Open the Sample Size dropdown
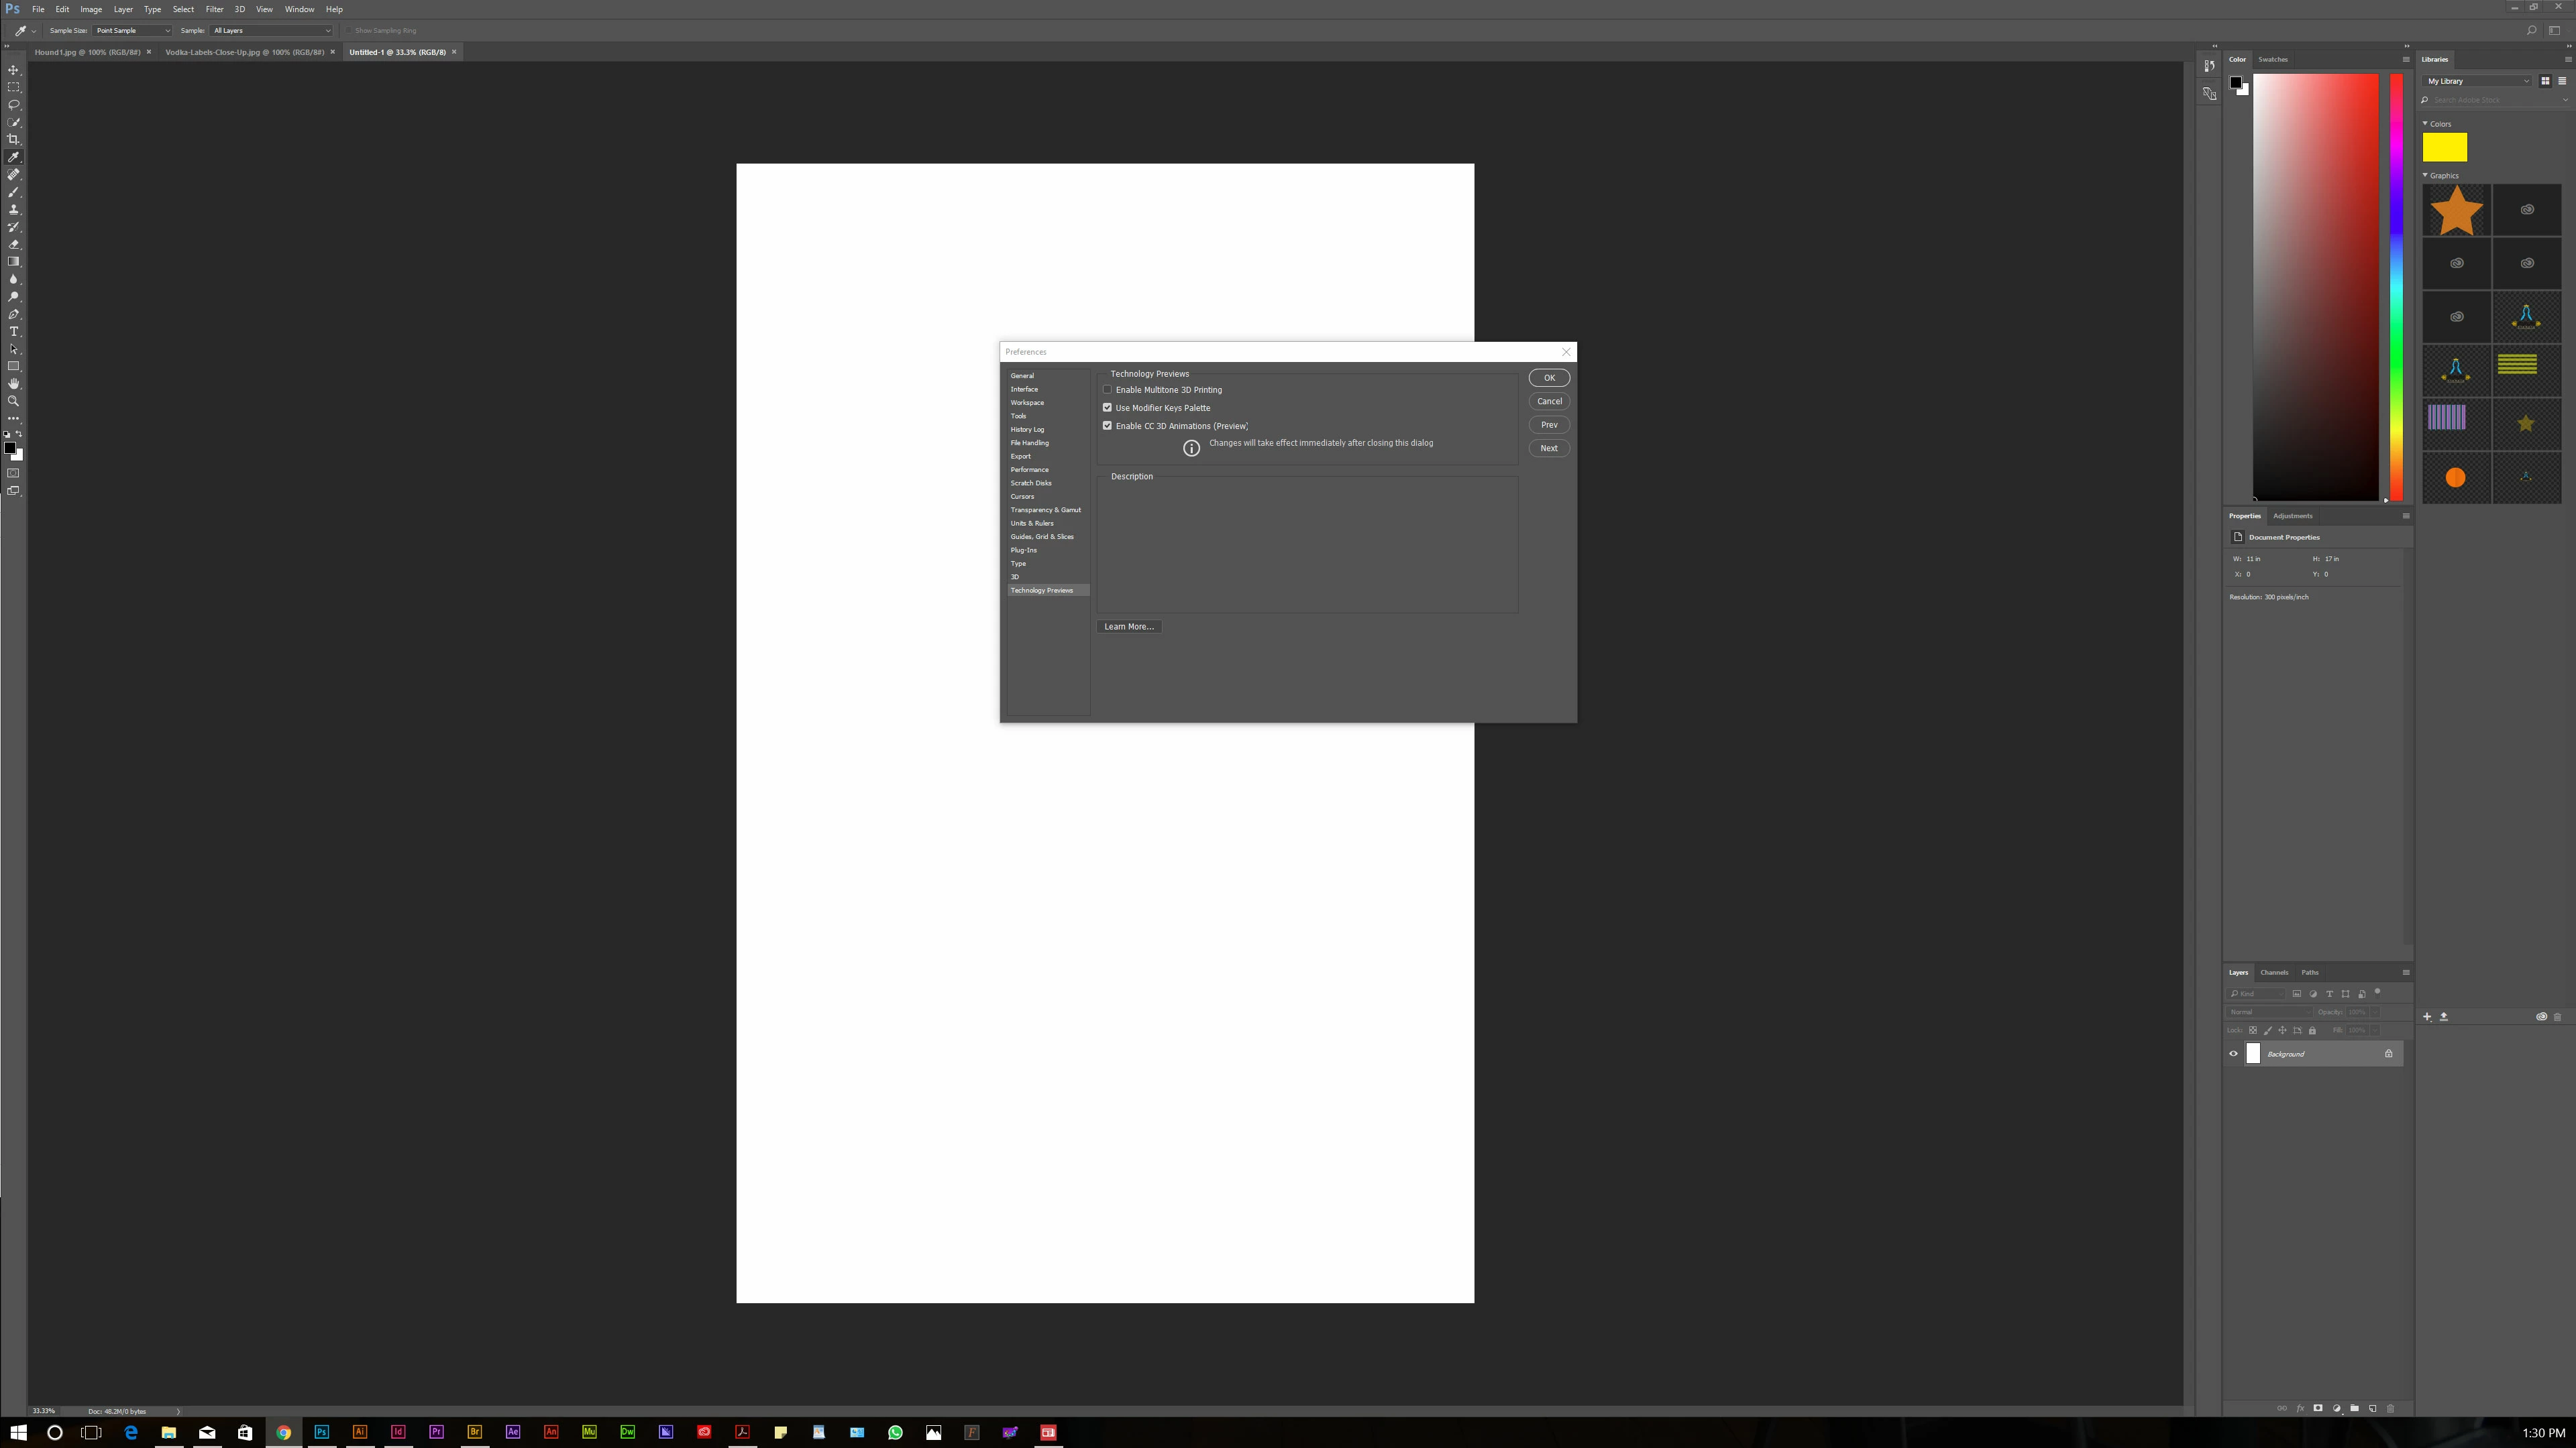2576x1448 pixels. pos(132,30)
